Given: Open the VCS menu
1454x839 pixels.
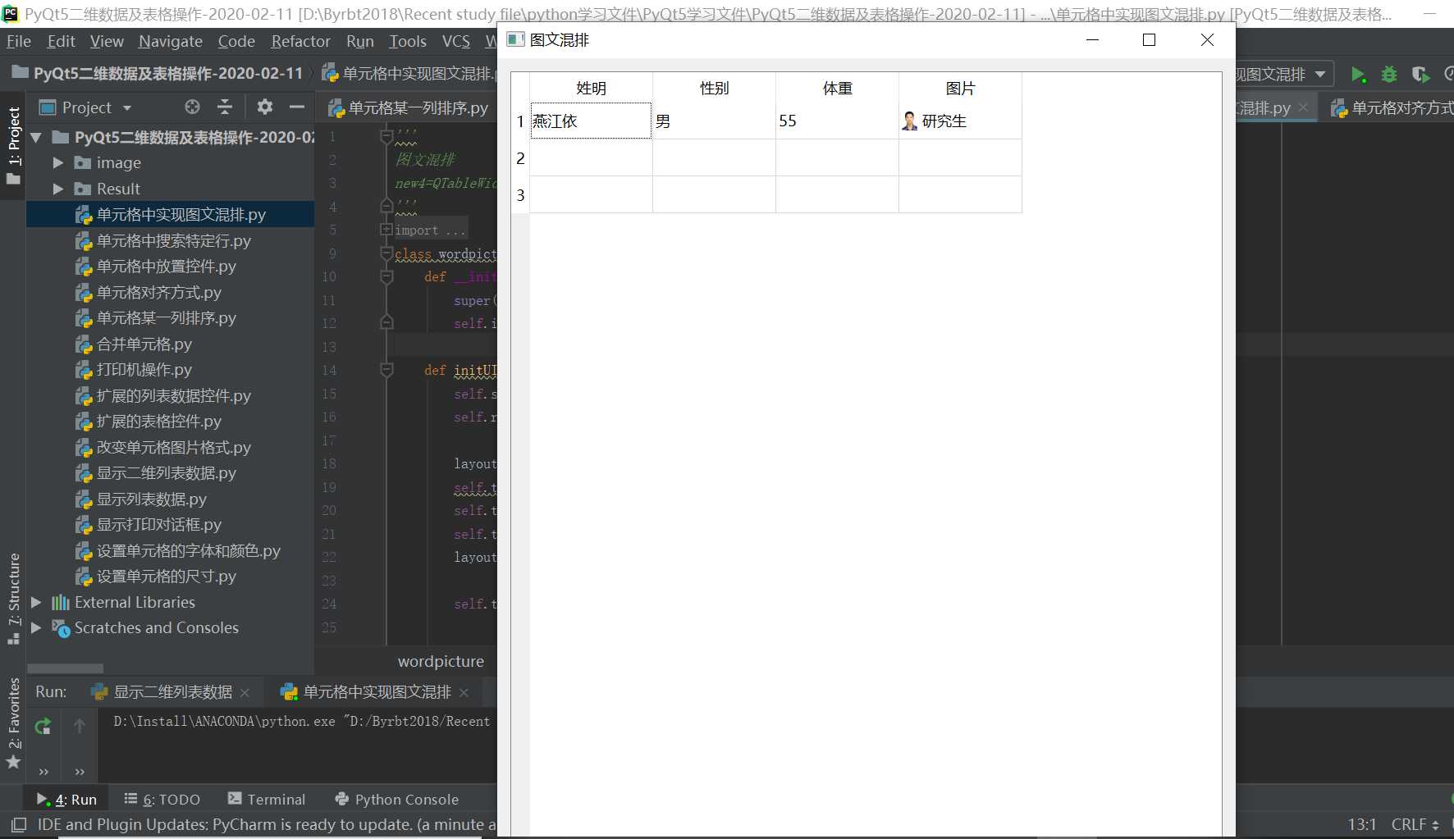Looking at the screenshot, I should coord(456,41).
